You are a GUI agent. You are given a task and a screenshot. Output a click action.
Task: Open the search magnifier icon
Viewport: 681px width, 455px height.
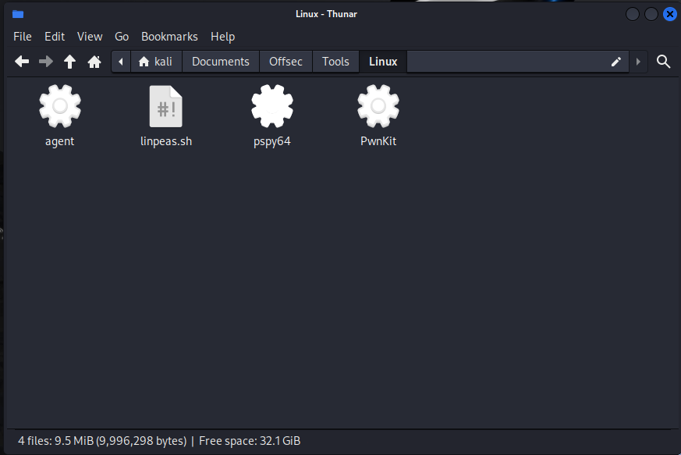pos(663,62)
